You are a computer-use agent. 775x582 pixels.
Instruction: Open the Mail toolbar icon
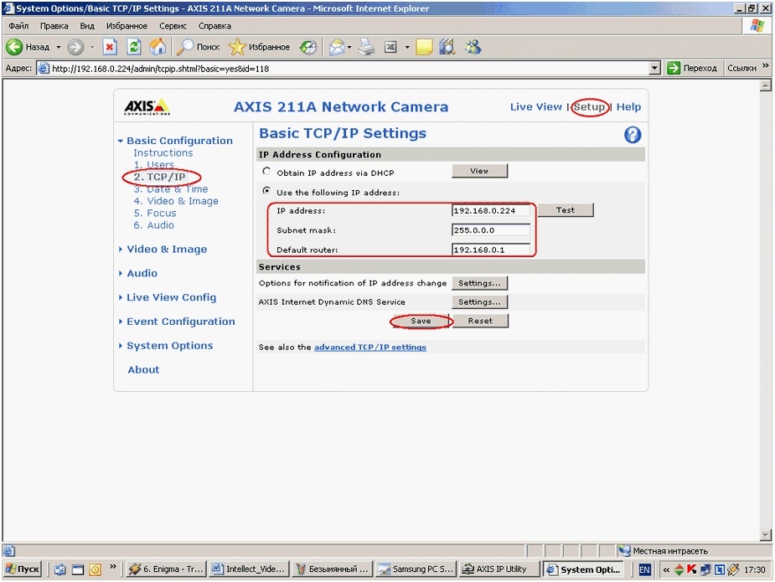pyautogui.click(x=337, y=47)
